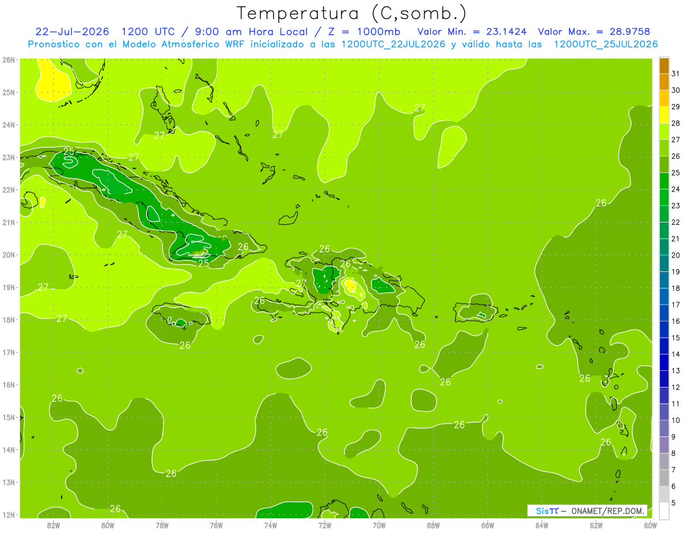Screen dimensions: 691x533
Task: Click the latitude label 23N
Action: (x=9, y=157)
